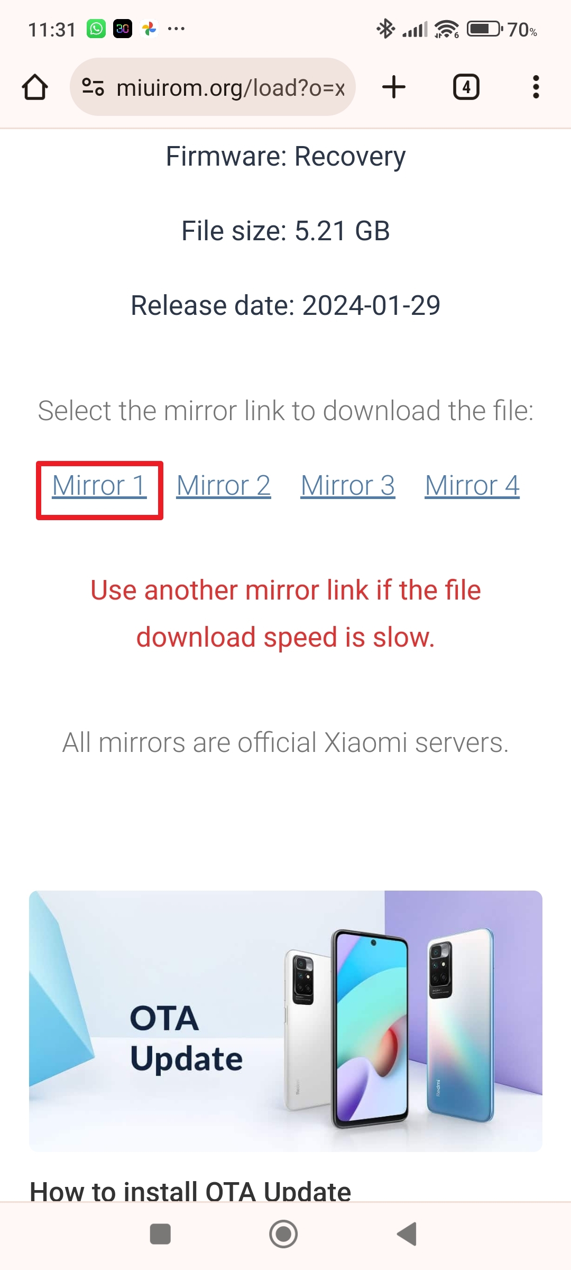
Task: Tap the Wi-Fi status icon
Action: pyautogui.click(x=447, y=29)
